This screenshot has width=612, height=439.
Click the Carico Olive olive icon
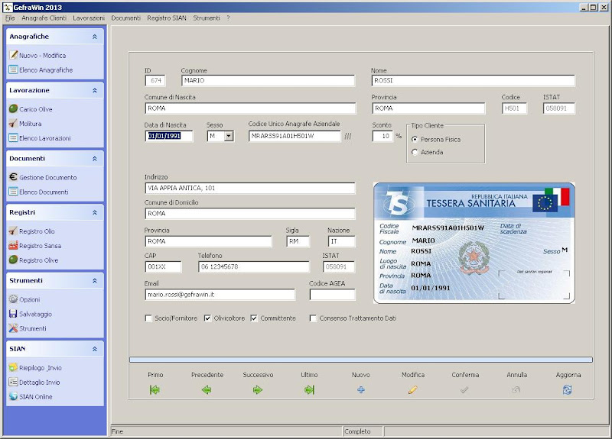(x=13, y=108)
